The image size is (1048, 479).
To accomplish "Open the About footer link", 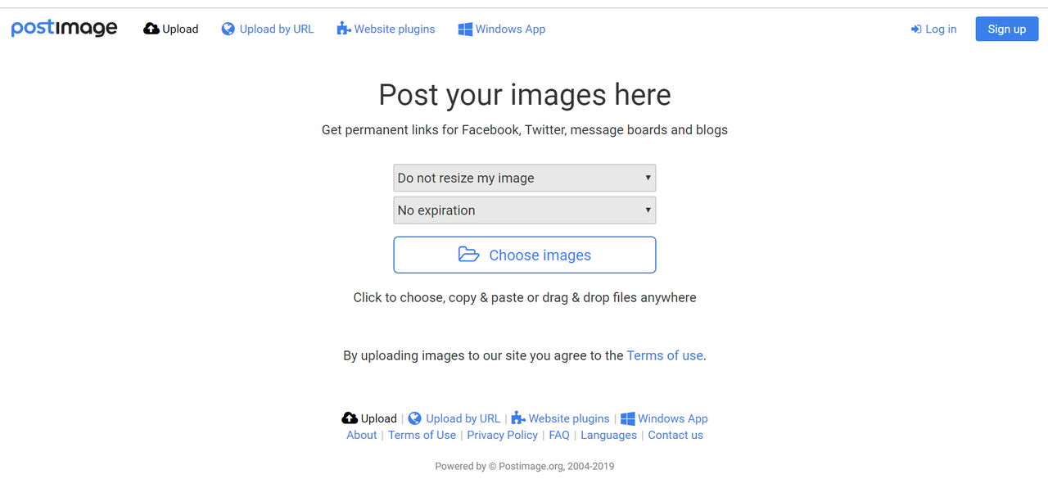I will click(362, 435).
